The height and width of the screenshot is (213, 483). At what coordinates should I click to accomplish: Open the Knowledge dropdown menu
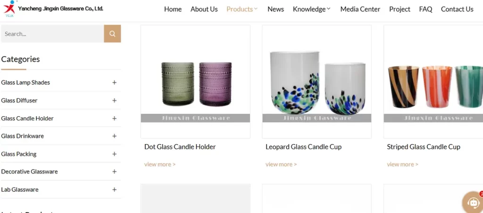pyautogui.click(x=311, y=9)
